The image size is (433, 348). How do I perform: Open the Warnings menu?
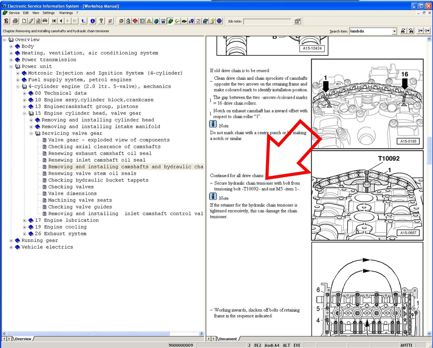tap(66, 13)
